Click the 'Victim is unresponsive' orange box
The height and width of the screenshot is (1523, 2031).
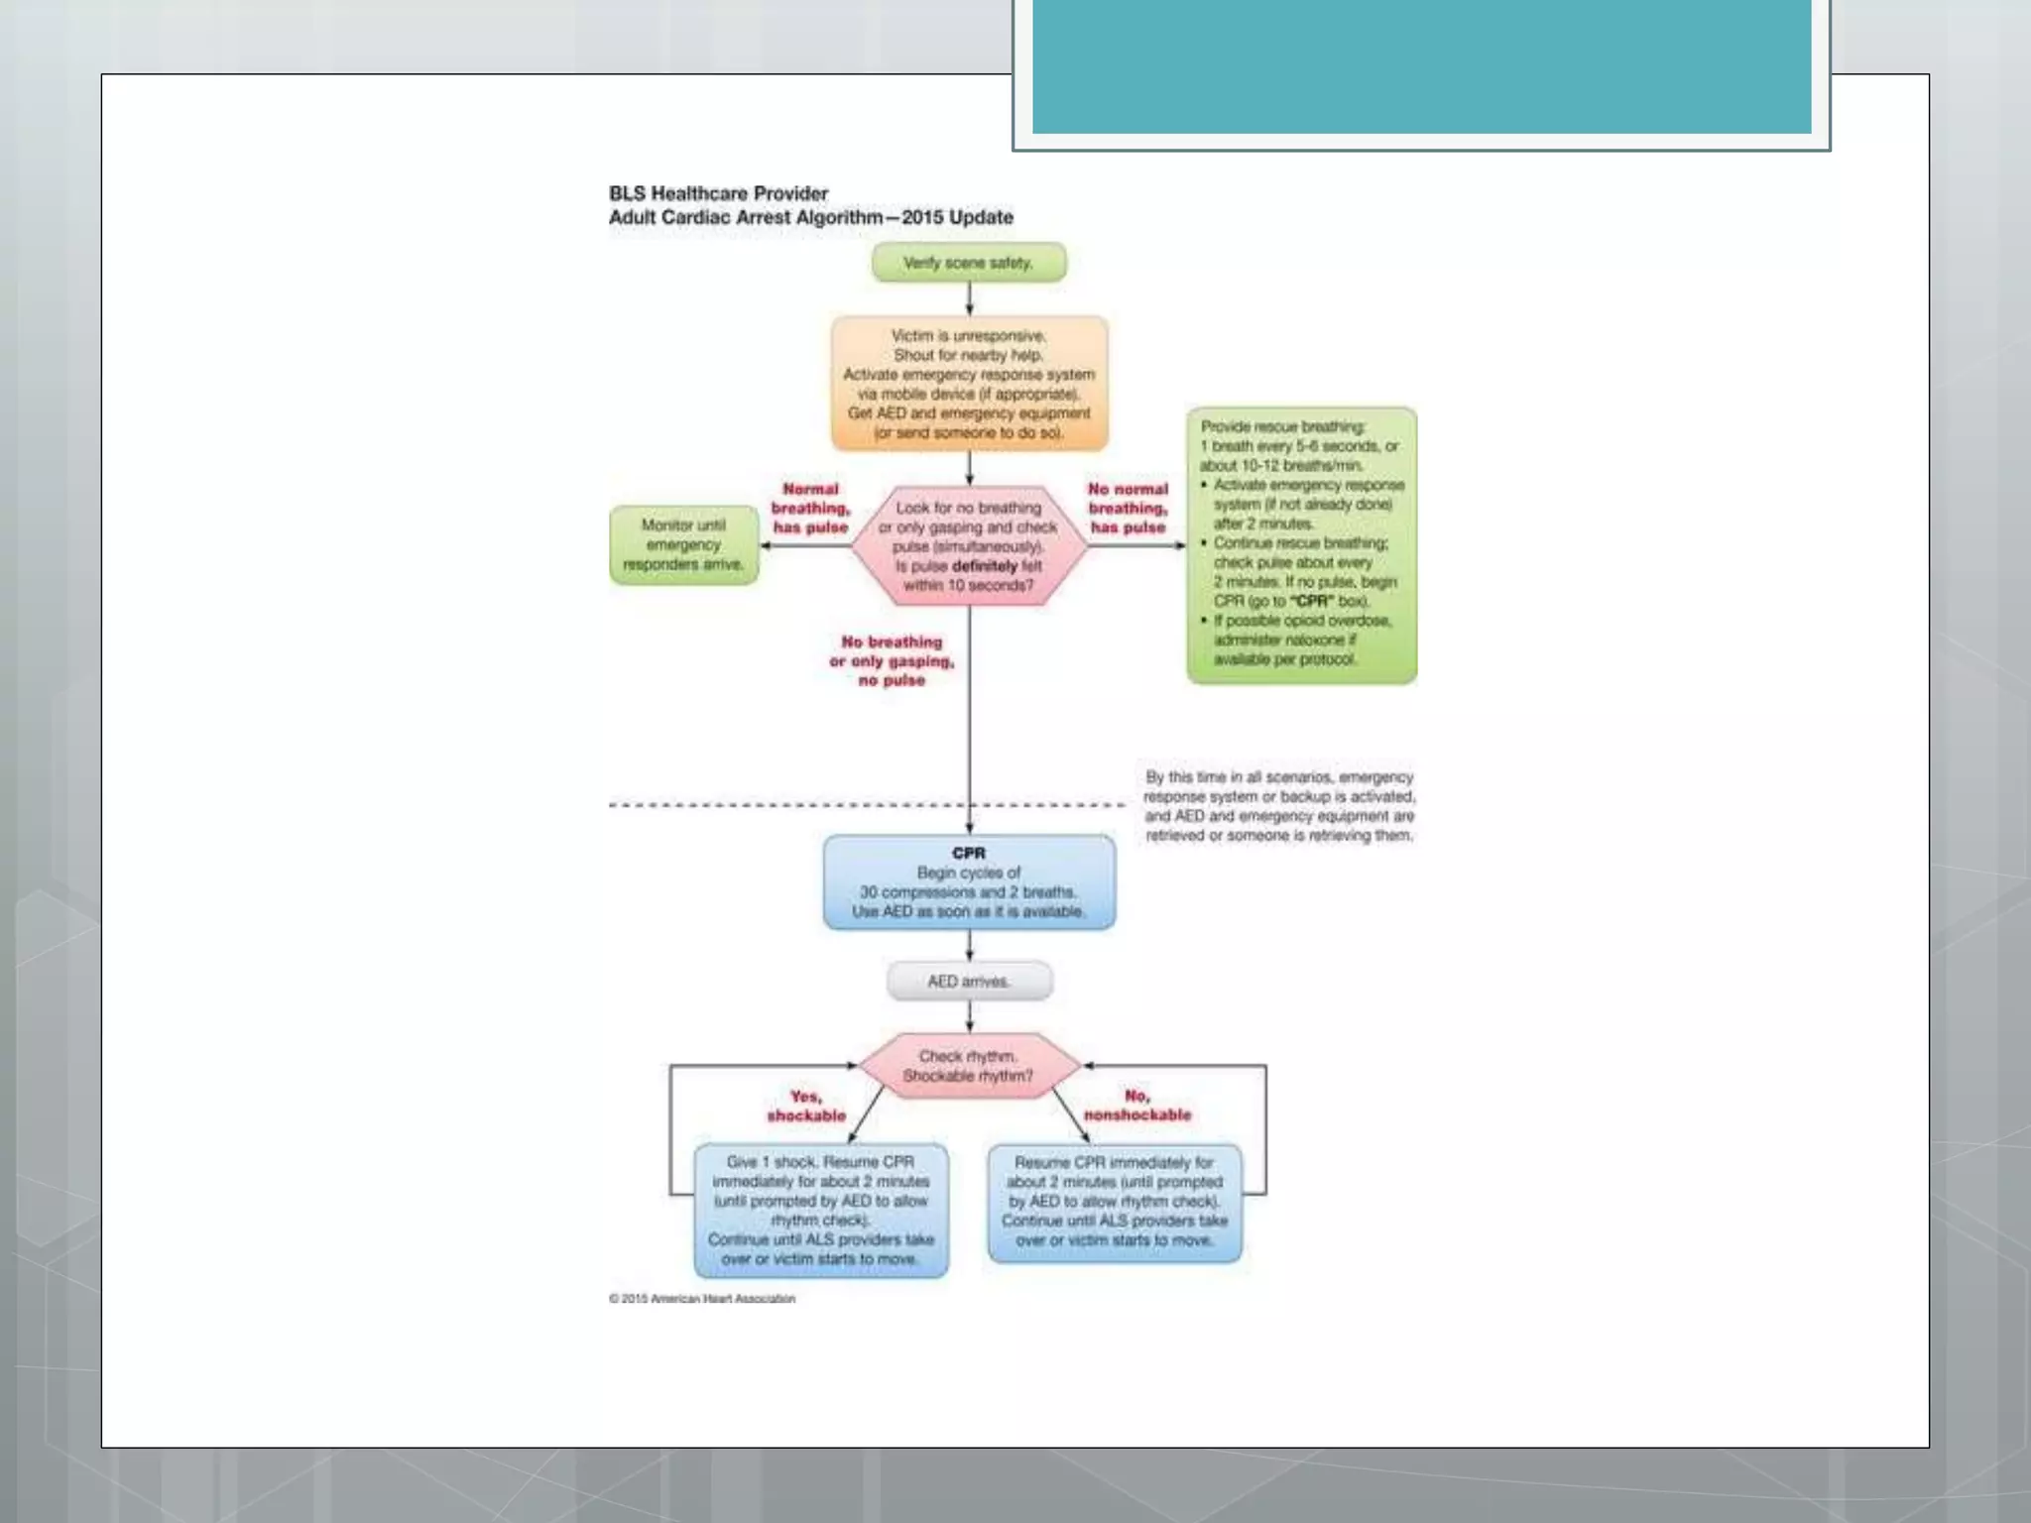click(x=969, y=384)
